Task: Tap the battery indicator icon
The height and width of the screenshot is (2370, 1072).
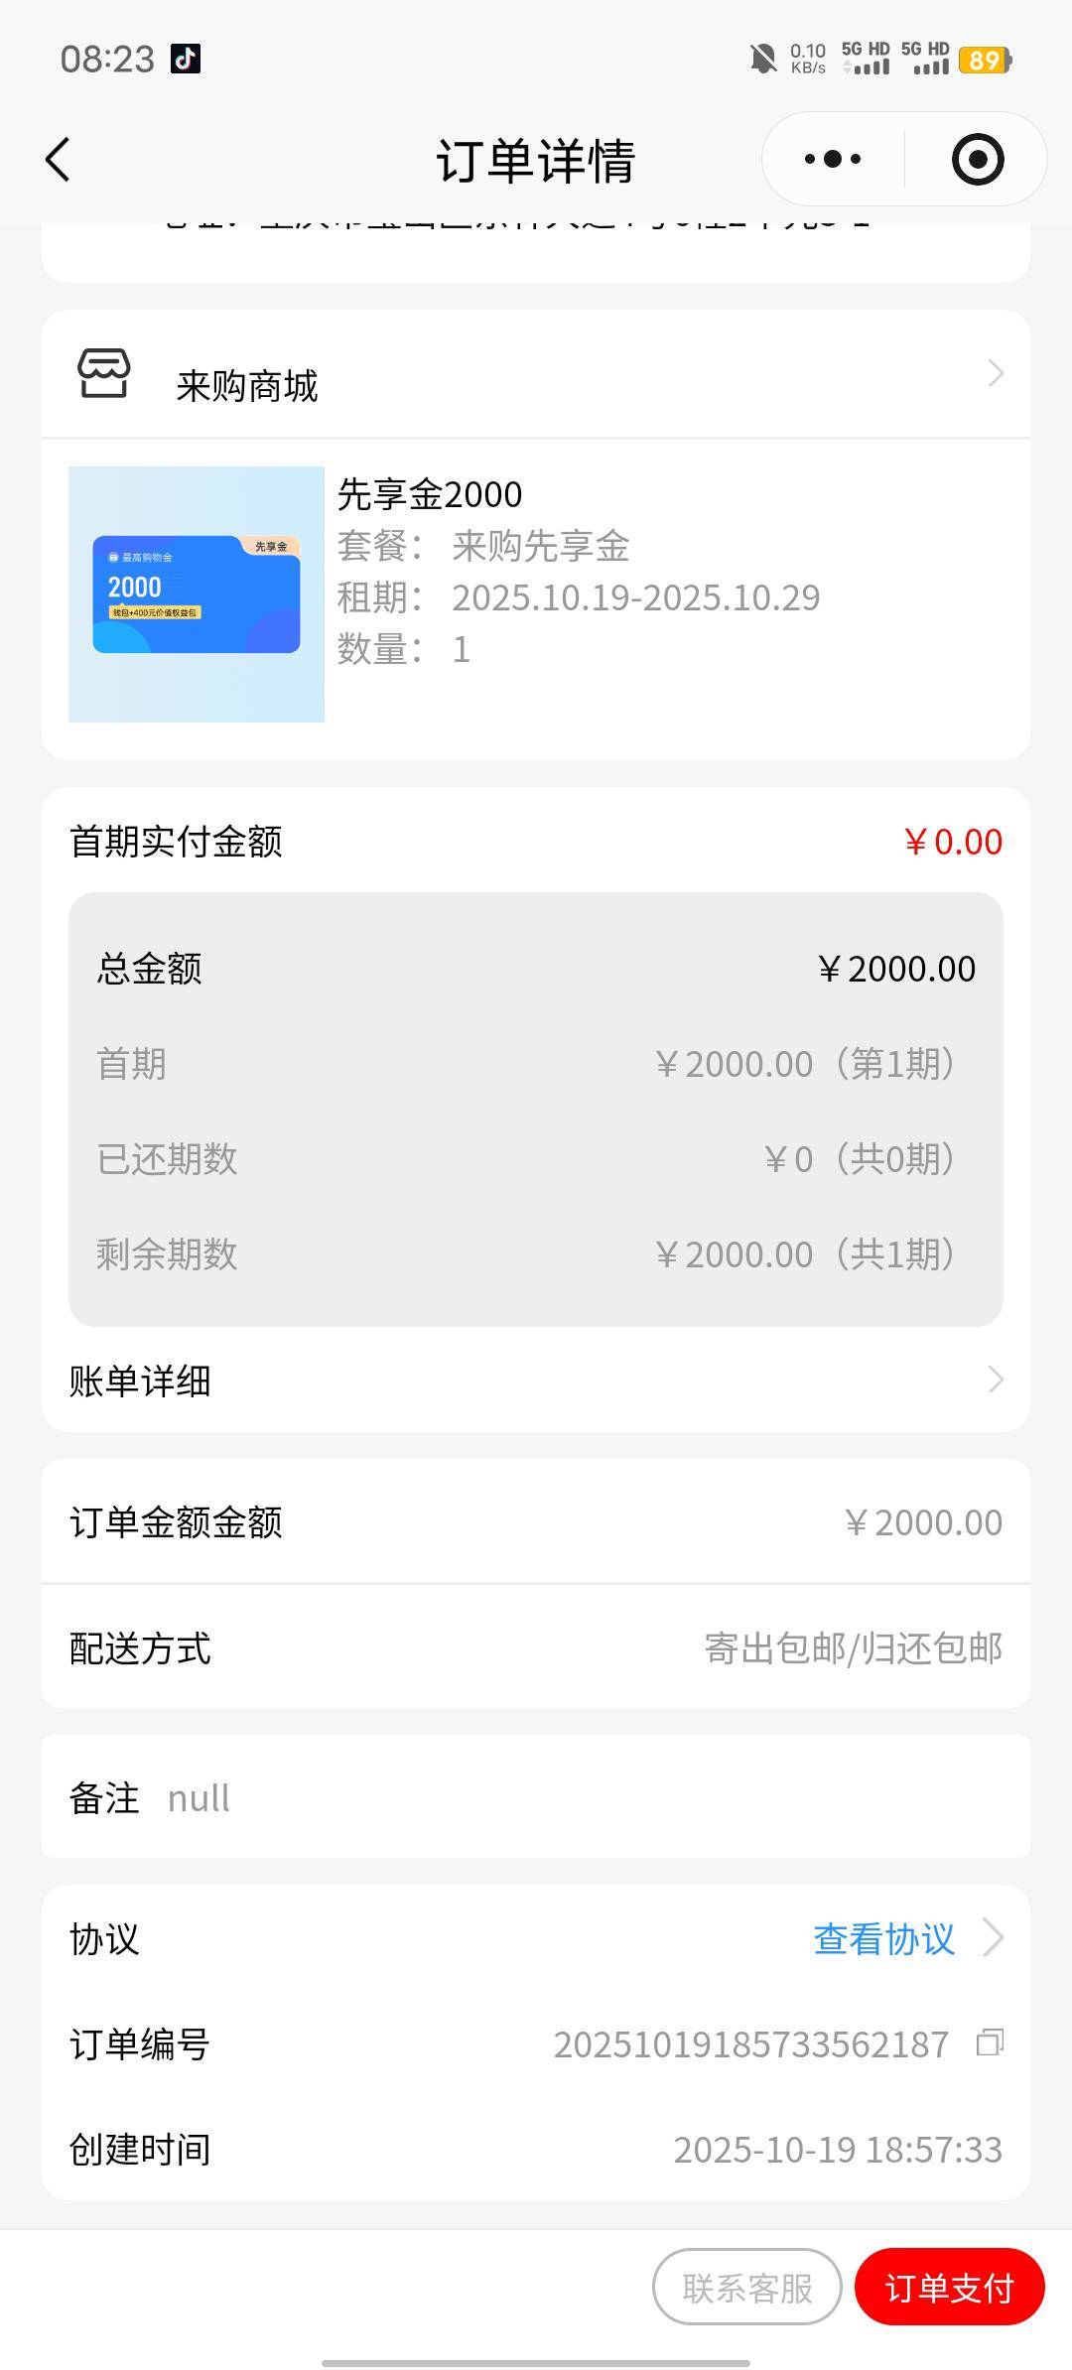Action: pyautogui.click(x=984, y=61)
